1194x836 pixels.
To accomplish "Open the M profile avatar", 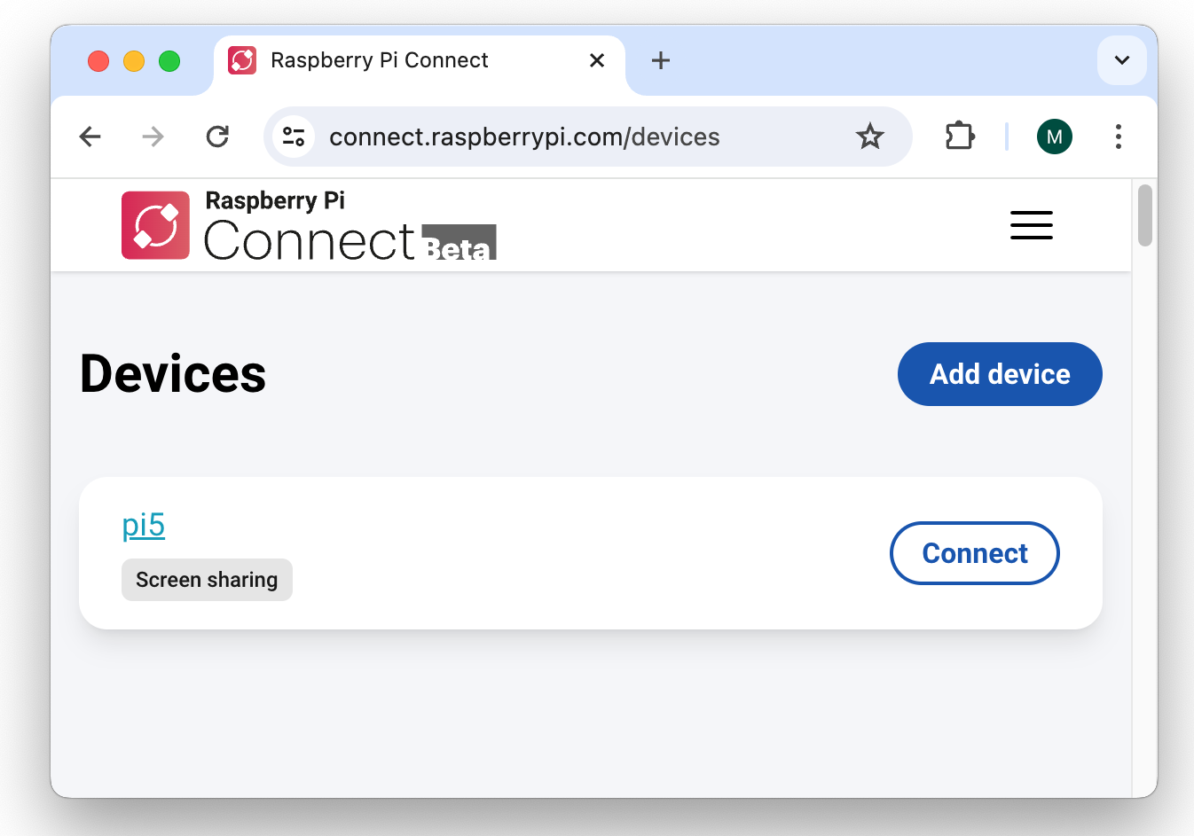I will tap(1054, 137).
